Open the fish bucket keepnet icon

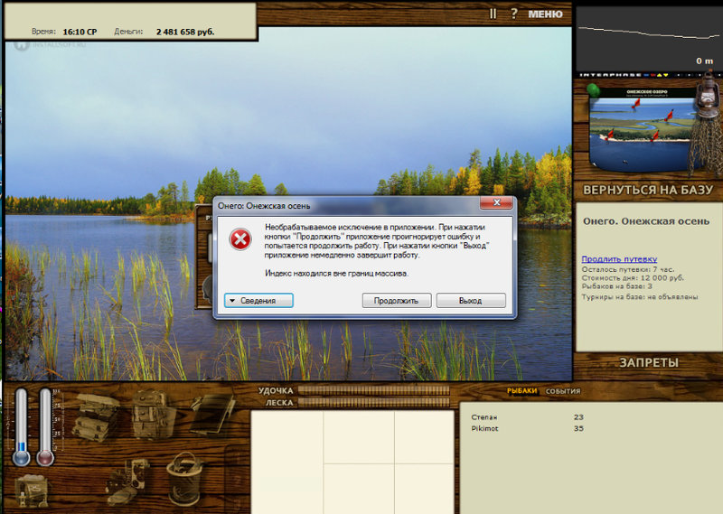click(x=184, y=479)
